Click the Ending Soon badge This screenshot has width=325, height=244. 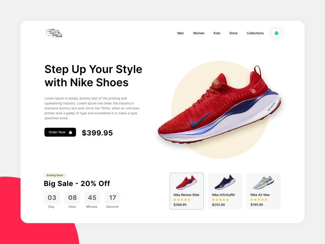pyautogui.click(x=55, y=175)
